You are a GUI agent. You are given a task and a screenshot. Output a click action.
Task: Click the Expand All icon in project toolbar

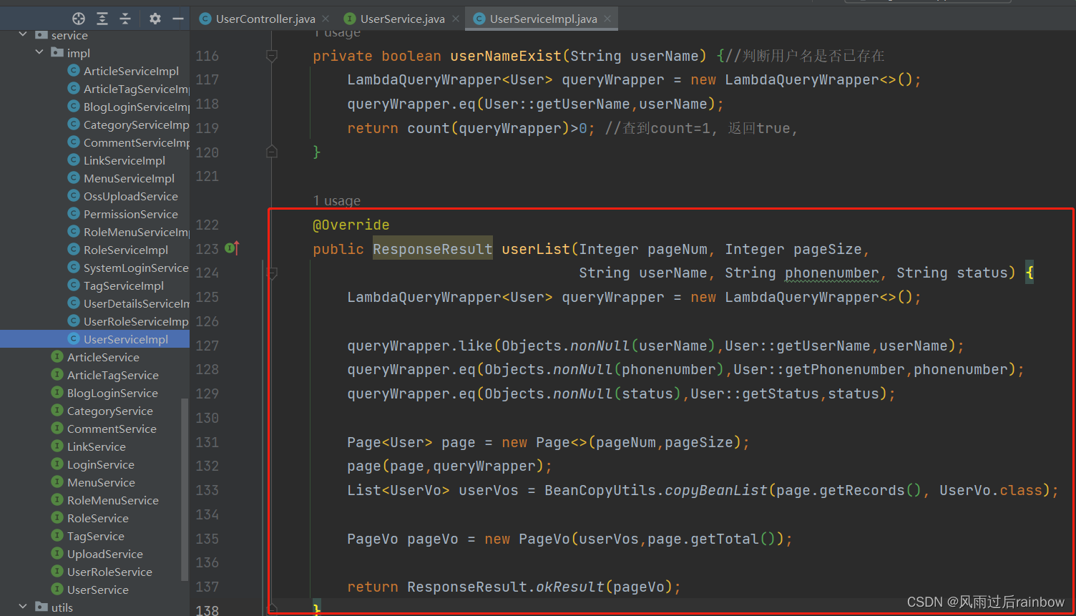(102, 19)
